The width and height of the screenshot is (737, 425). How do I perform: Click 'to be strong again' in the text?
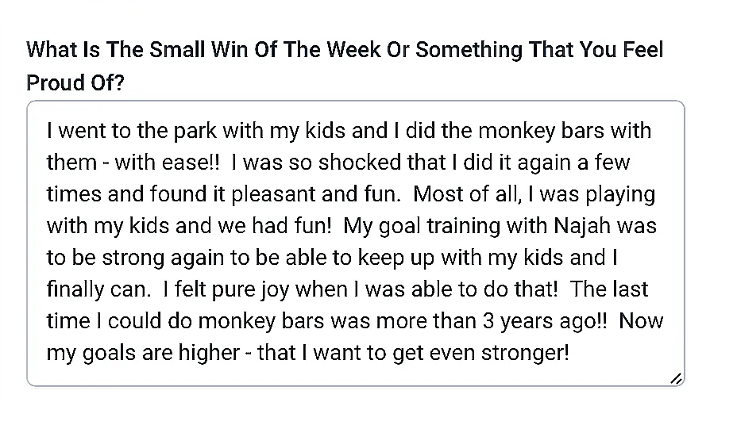[135, 258]
